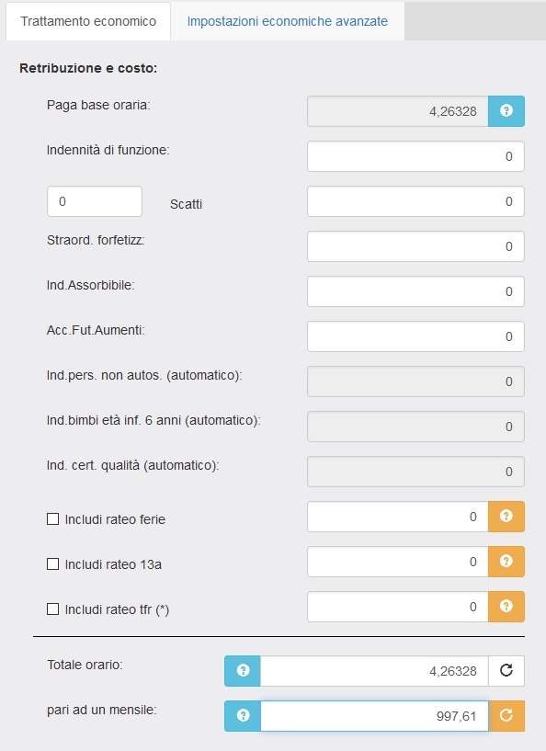This screenshot has height=751, width=546.
Task: Enable Includi rateo ferie checkbox
Action: point(52,518)
